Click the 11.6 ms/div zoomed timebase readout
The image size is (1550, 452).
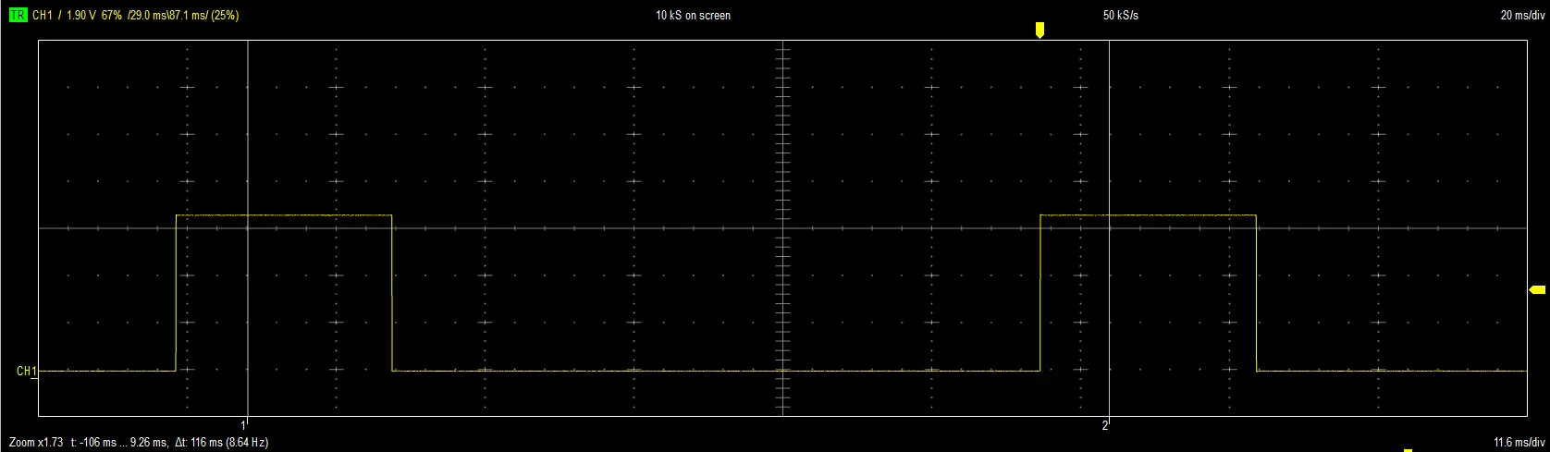pos(1519,443)
